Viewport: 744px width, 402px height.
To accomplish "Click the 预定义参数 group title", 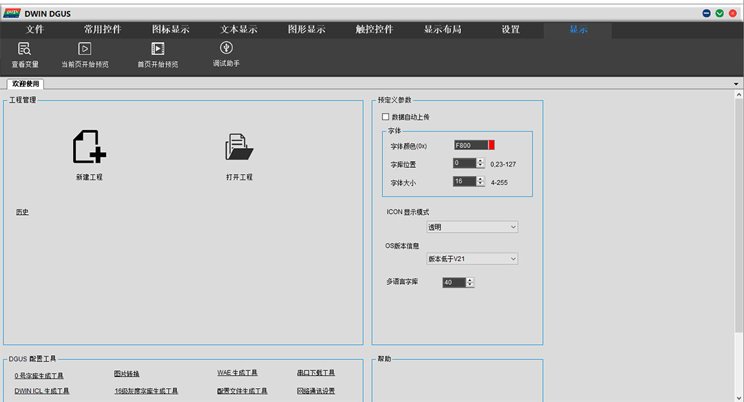I will pyautogui.click(x=394, y=100).
